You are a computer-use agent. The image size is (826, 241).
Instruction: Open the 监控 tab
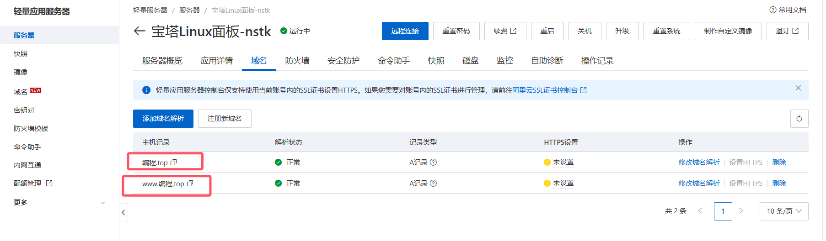coord(504,61)
